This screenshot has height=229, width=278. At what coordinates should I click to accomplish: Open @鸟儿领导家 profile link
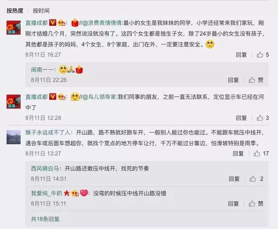pyautogui.click(x=99, y=97)
